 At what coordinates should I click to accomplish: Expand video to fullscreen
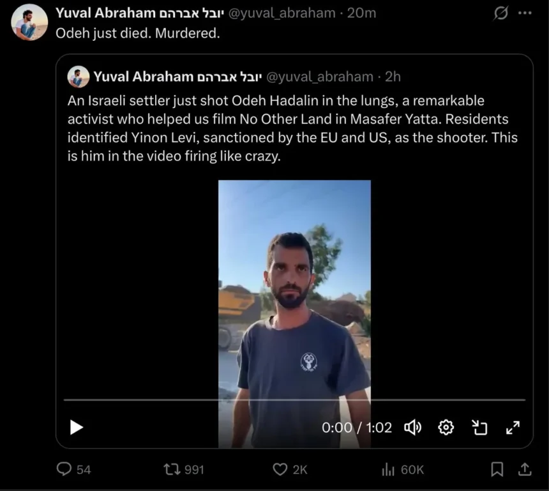[513, 427]
